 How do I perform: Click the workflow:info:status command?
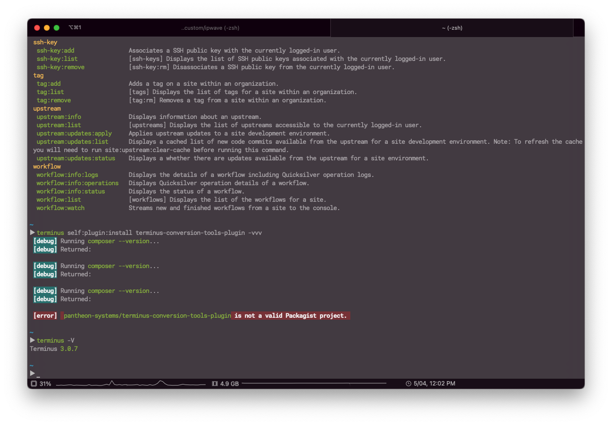tap(71, 192)
